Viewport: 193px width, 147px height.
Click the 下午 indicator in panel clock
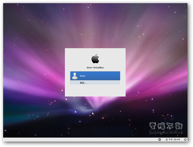[x=171, y=140]
